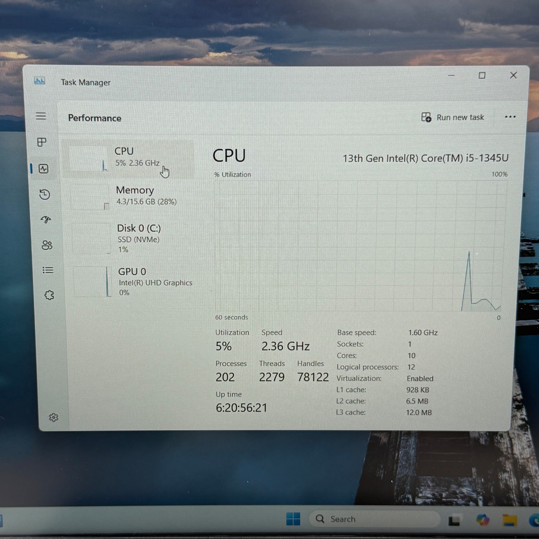Image resolution: width=539 pixels, height=539 pixels.
Task: Select the CPU resource entry
Action: (129, 158)
